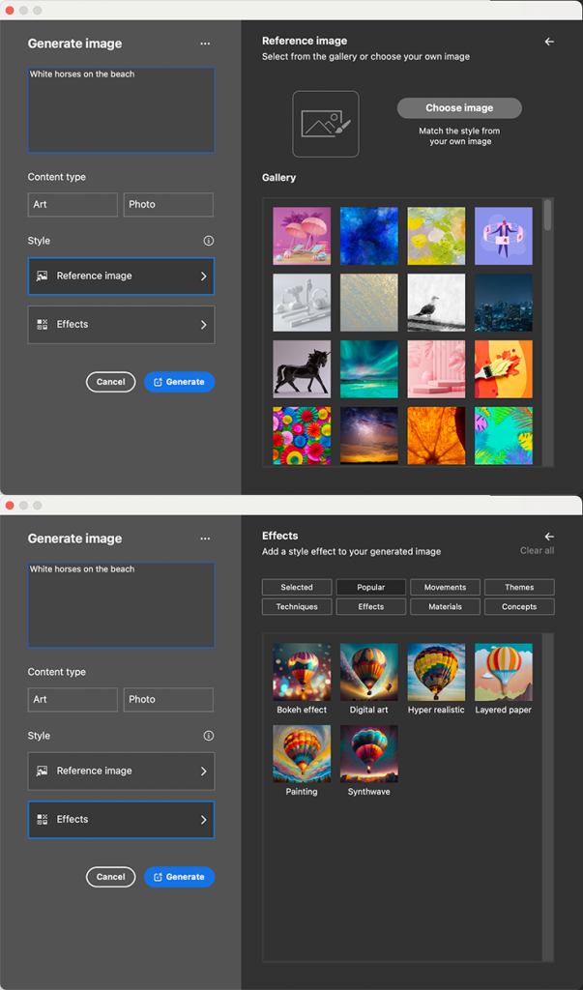Pick the Synthwave effect thumbnail
Image resolution: width=583 pixels, height=990 pixels.
pos(368,754)
